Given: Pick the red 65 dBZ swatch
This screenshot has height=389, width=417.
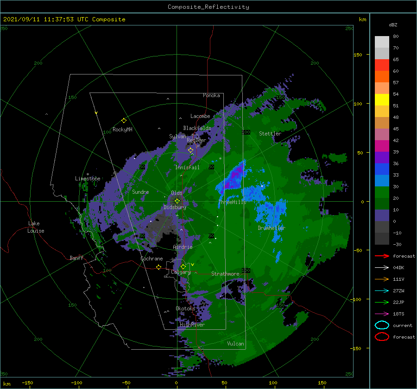Looking at the screenshot, I should click(x=382, y=65).
